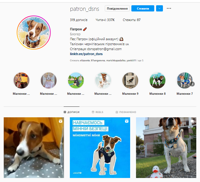Expand suggested accounts with blue chevron button

[160, 8]
